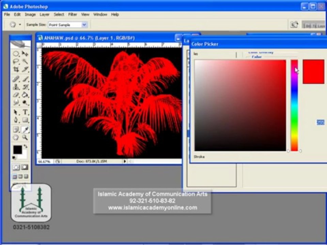Click the foreground color swatch in toolbox

[x=17, y=150]
